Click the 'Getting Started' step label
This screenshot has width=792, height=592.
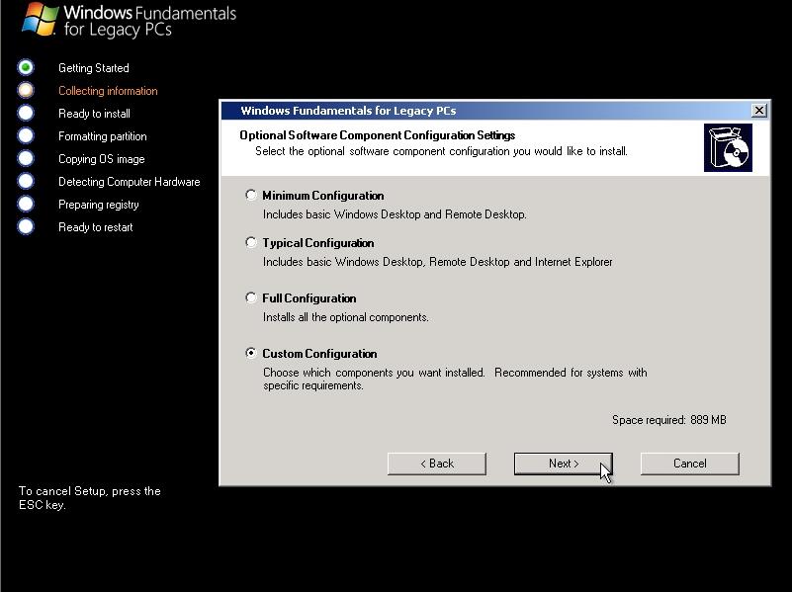[x=94, y=68]
